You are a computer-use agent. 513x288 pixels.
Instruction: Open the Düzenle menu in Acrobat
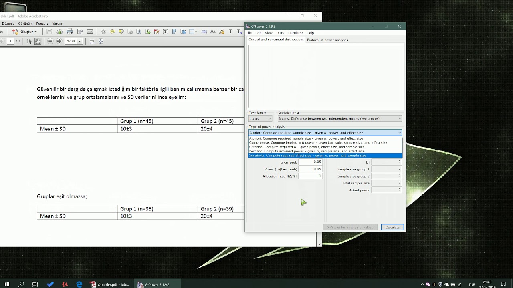(x=8, y=24)
